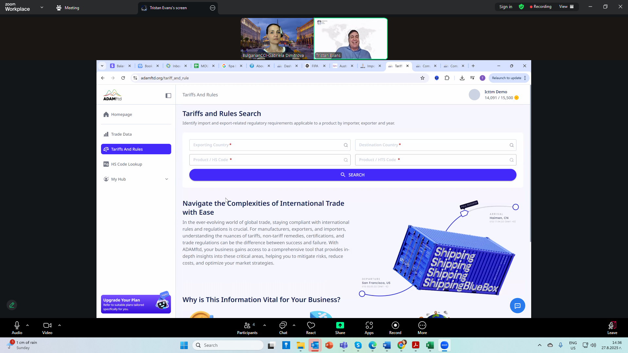
Task: Reload the adamftd.org page
Action: [123, 78]
